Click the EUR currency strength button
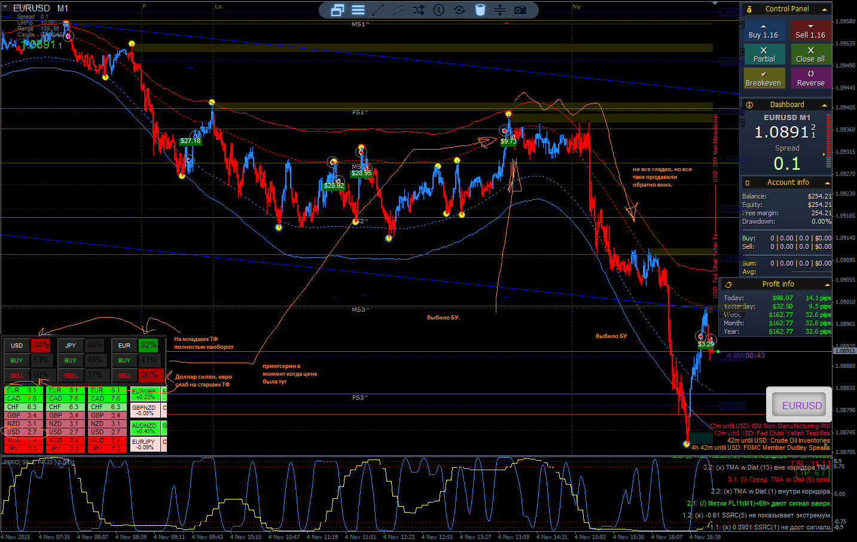This screenshot has height=542, width=857. click(124, 345)
